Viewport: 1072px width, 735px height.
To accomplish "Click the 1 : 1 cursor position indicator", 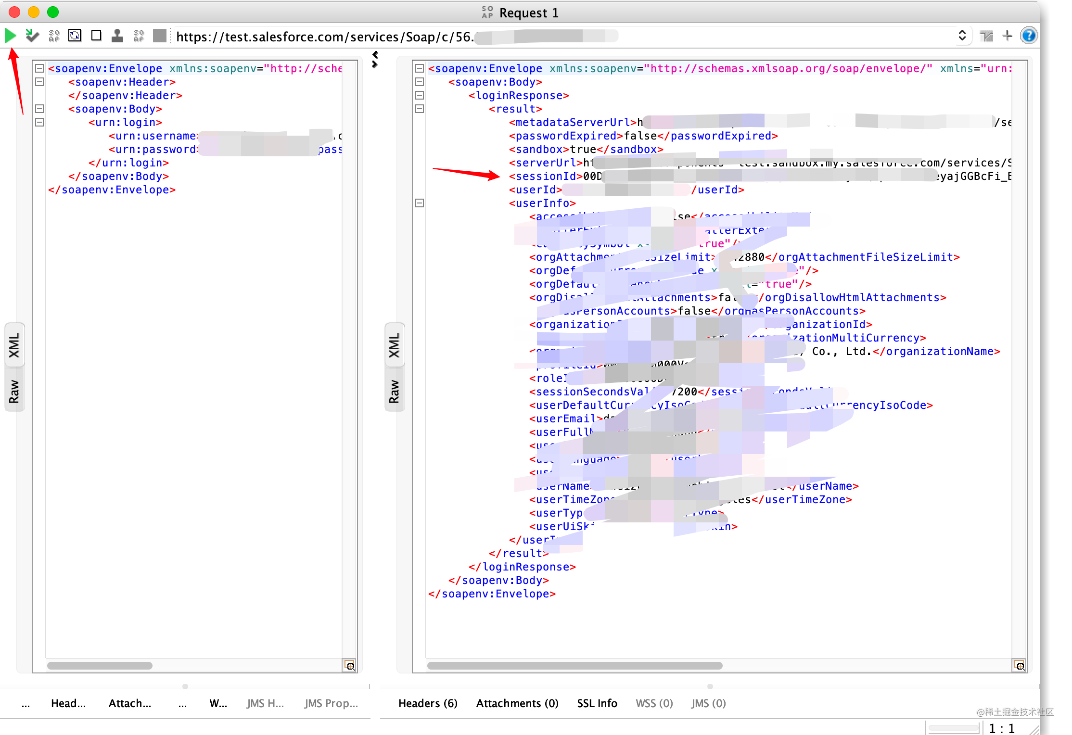I will point(1001,728).
